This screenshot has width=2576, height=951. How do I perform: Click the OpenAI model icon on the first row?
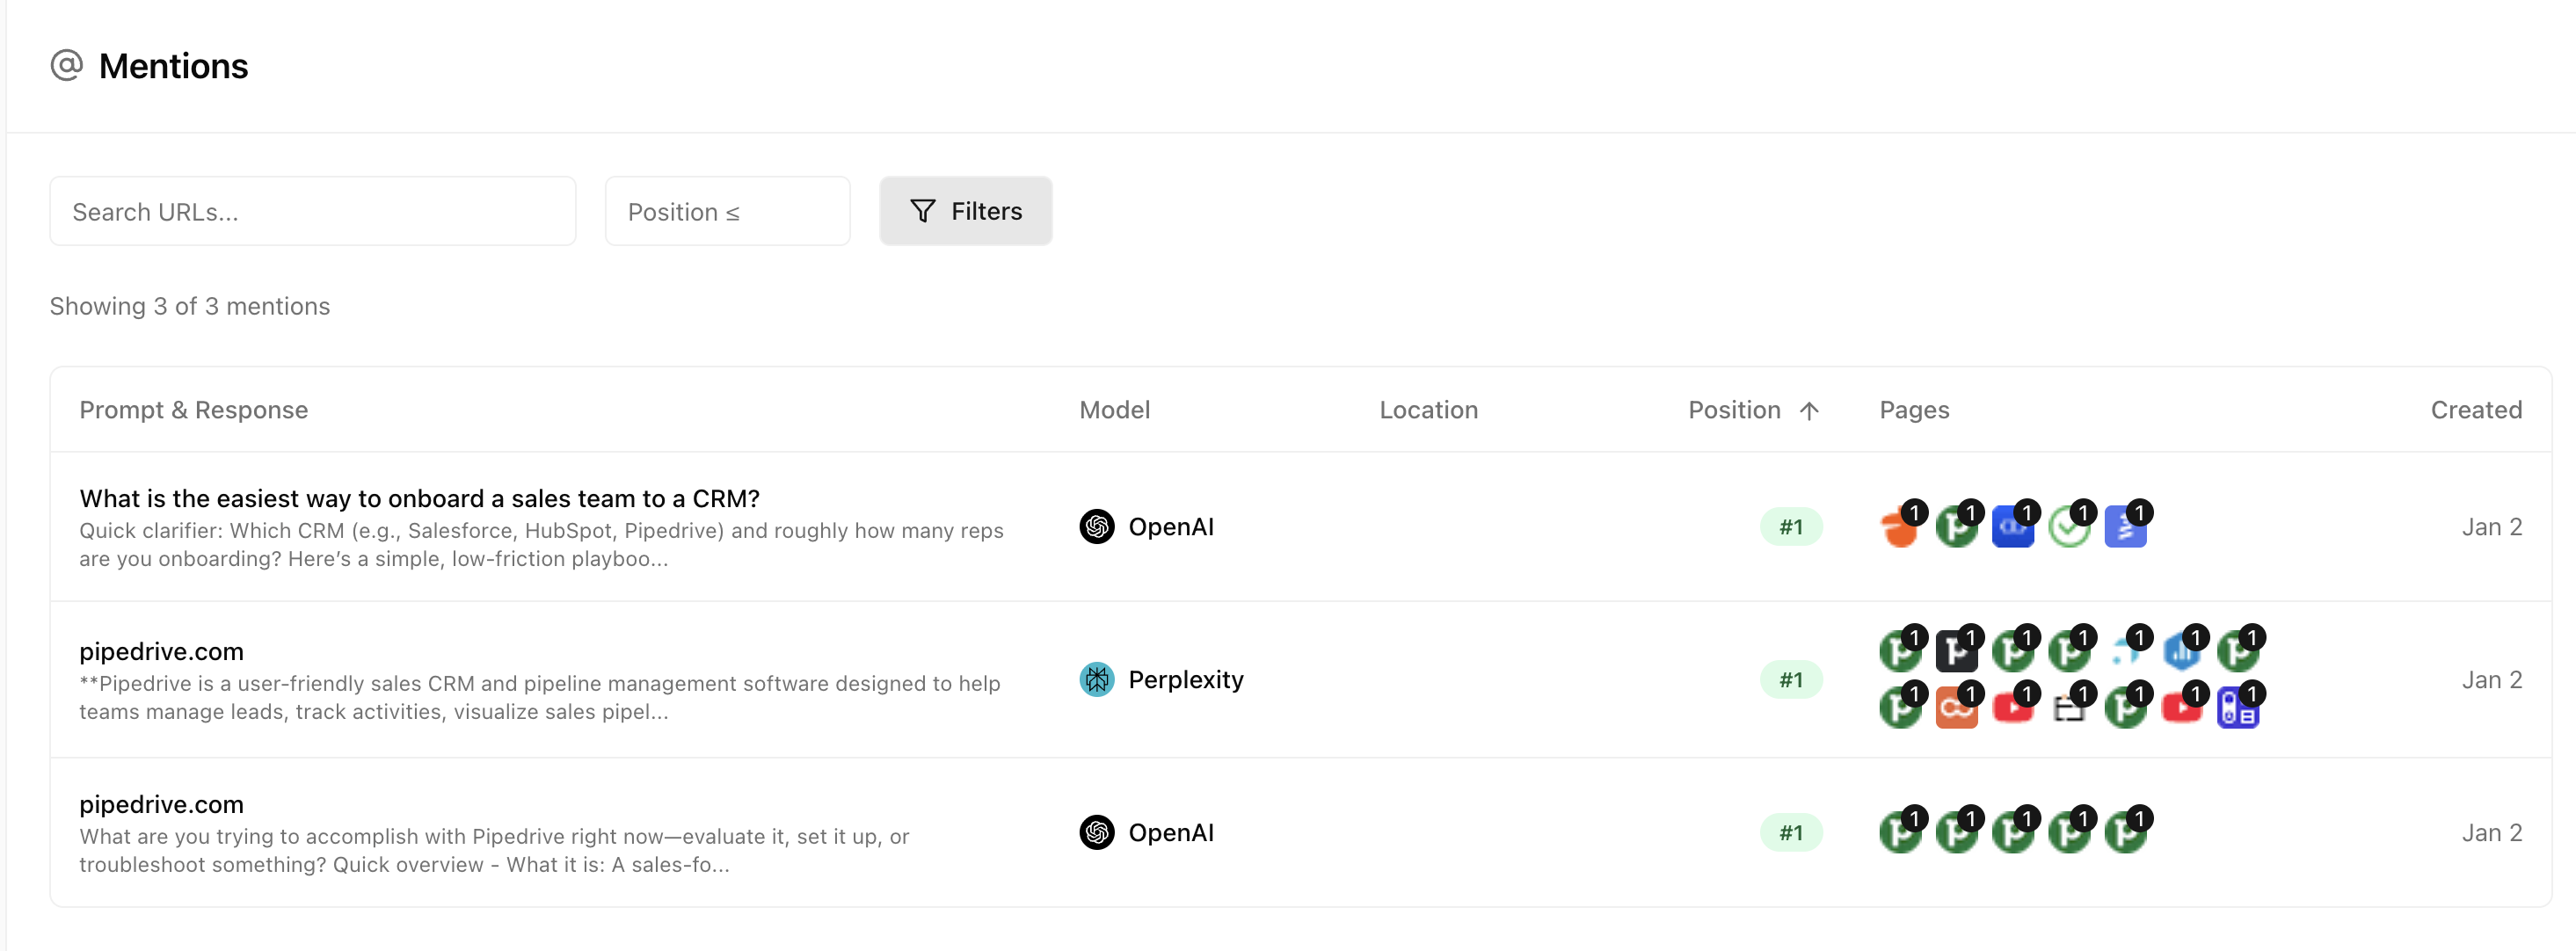[1097, 527]
